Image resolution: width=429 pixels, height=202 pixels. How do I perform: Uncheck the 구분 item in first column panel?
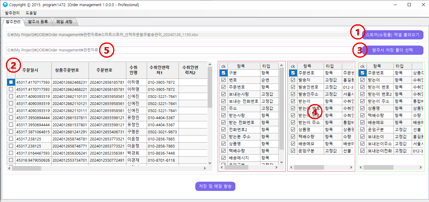pos(223,73)
